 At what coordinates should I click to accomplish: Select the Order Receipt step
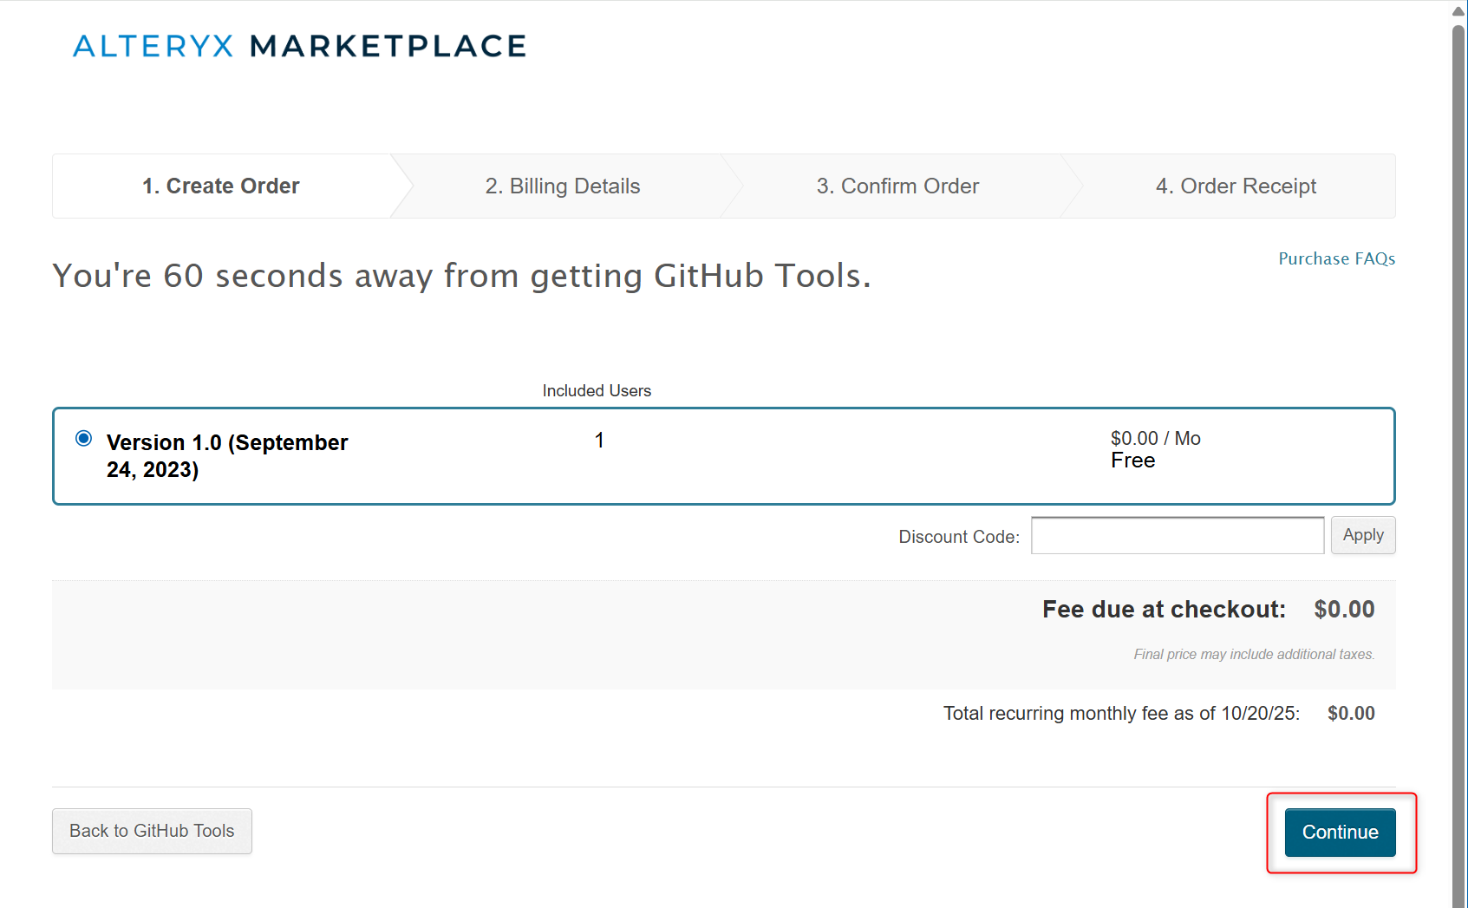[1236, 186]
